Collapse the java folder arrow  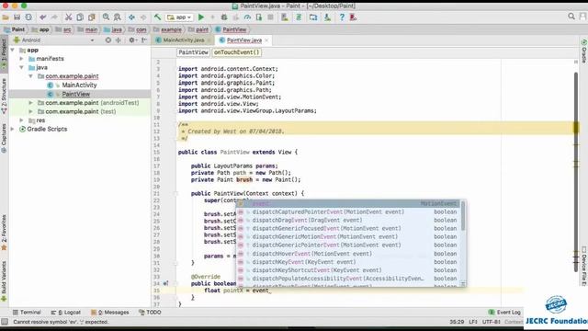pos(21,67)
